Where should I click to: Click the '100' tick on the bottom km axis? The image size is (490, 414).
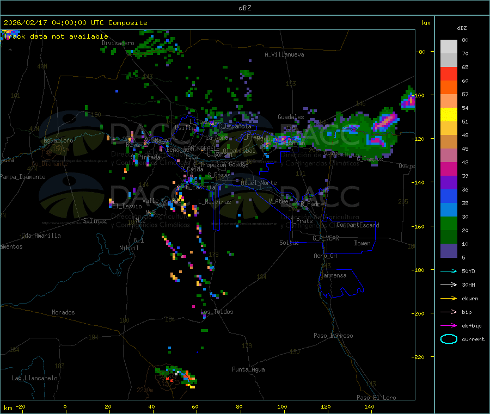282,406
